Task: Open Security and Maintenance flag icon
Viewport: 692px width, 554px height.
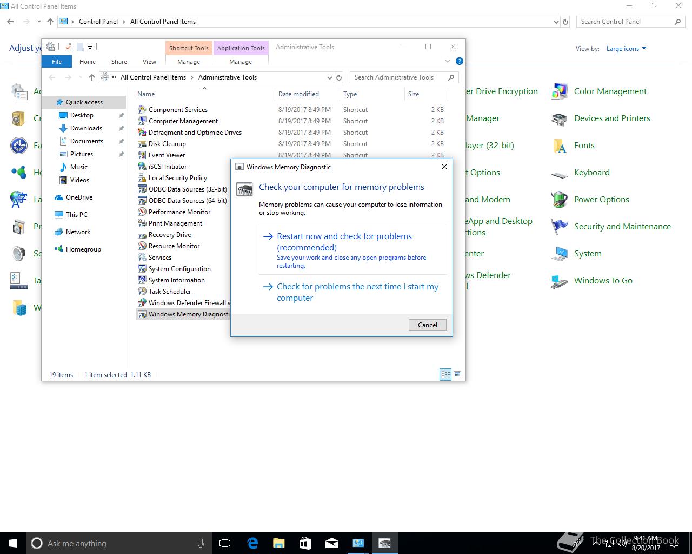Action: [x=560, y=227]
